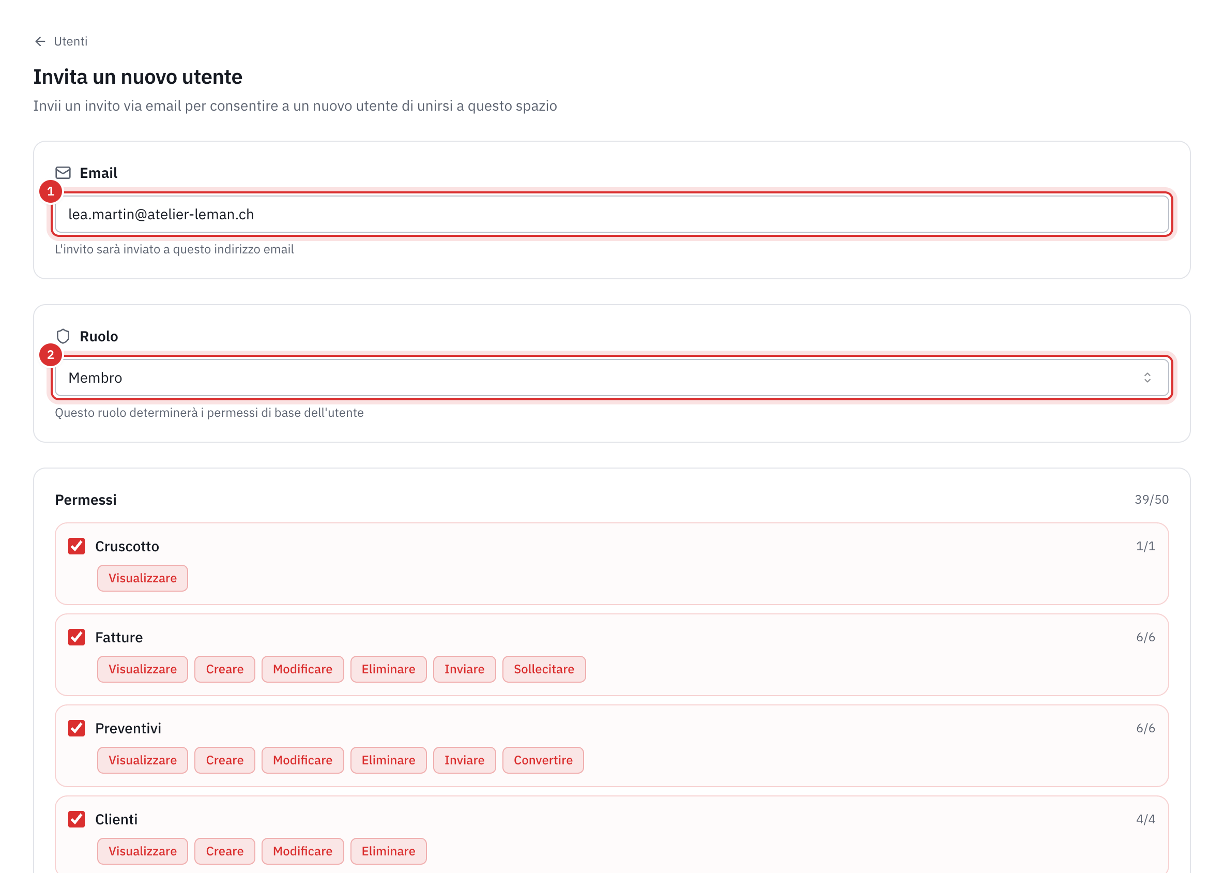This screenshot has height=873, width=1224.
Task: Toggle the Preventivi Inviare permission
Action: pyautogui.click(x=464, y=760)
